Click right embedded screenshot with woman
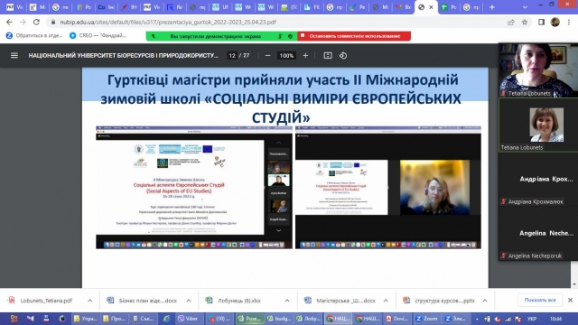This screenshot has width=578, height=325. click(388, 187)
